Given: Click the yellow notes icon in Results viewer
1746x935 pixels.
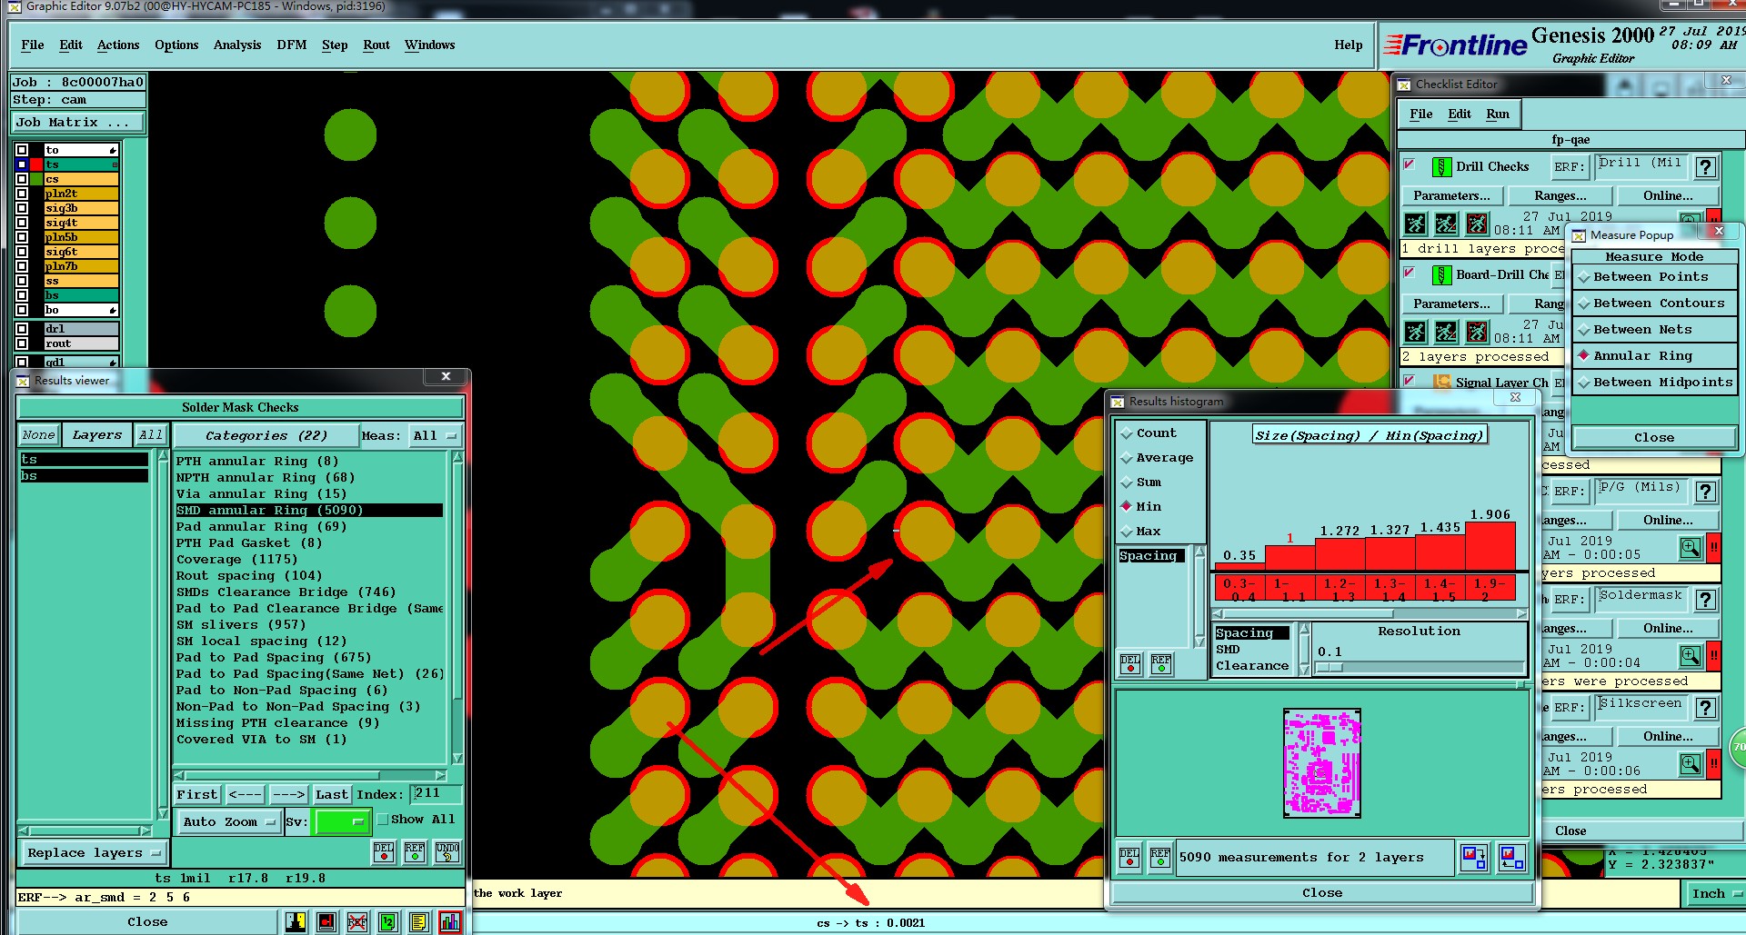Looking at the screenshot, I should click(x=418, y=922).
